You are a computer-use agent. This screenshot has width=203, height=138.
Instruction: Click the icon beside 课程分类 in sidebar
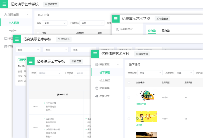click(x=96, y=96)
